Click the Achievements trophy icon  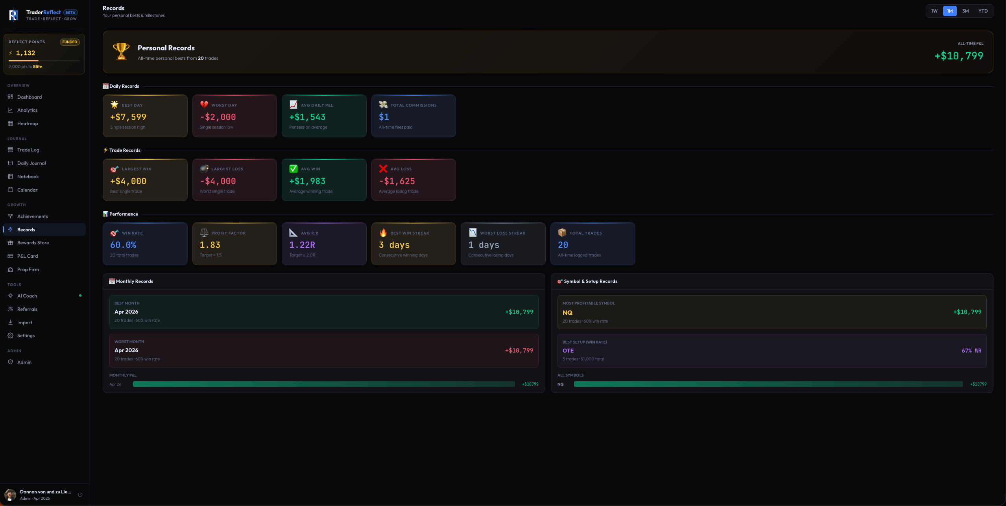pyautogui.click(x=11, y=216)
